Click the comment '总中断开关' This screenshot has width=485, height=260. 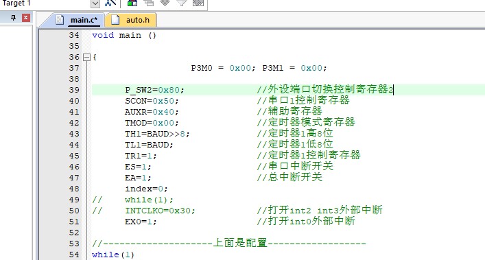click(289, 178)
